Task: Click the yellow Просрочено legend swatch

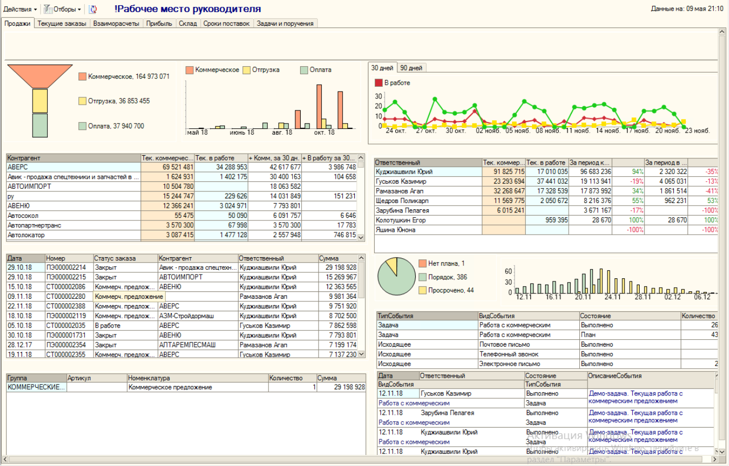Action: click(422, 290)
